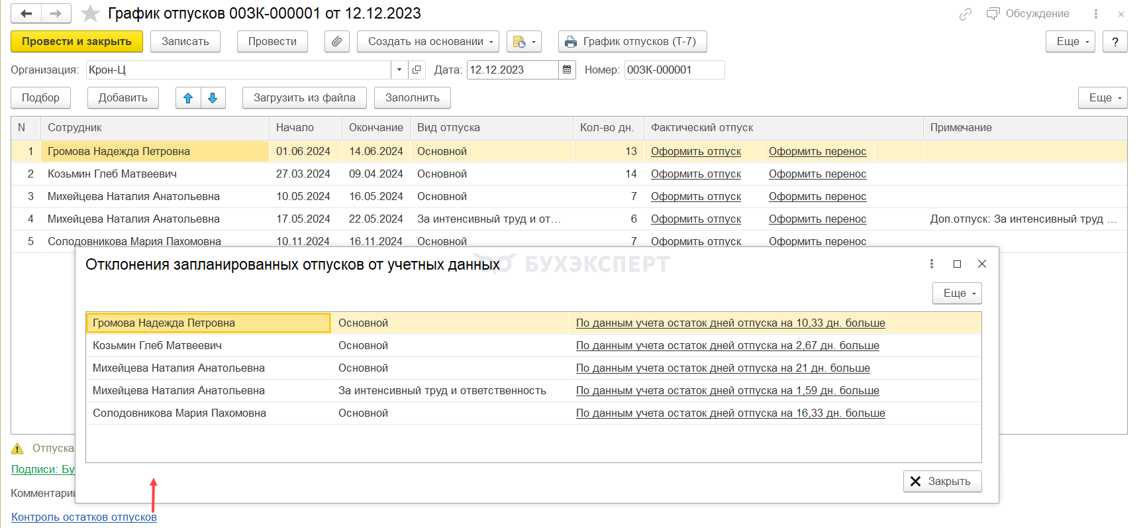The image size is (1143, 528).
Task: Click the forward navigation arrow
Action: [x=56, y=13]
